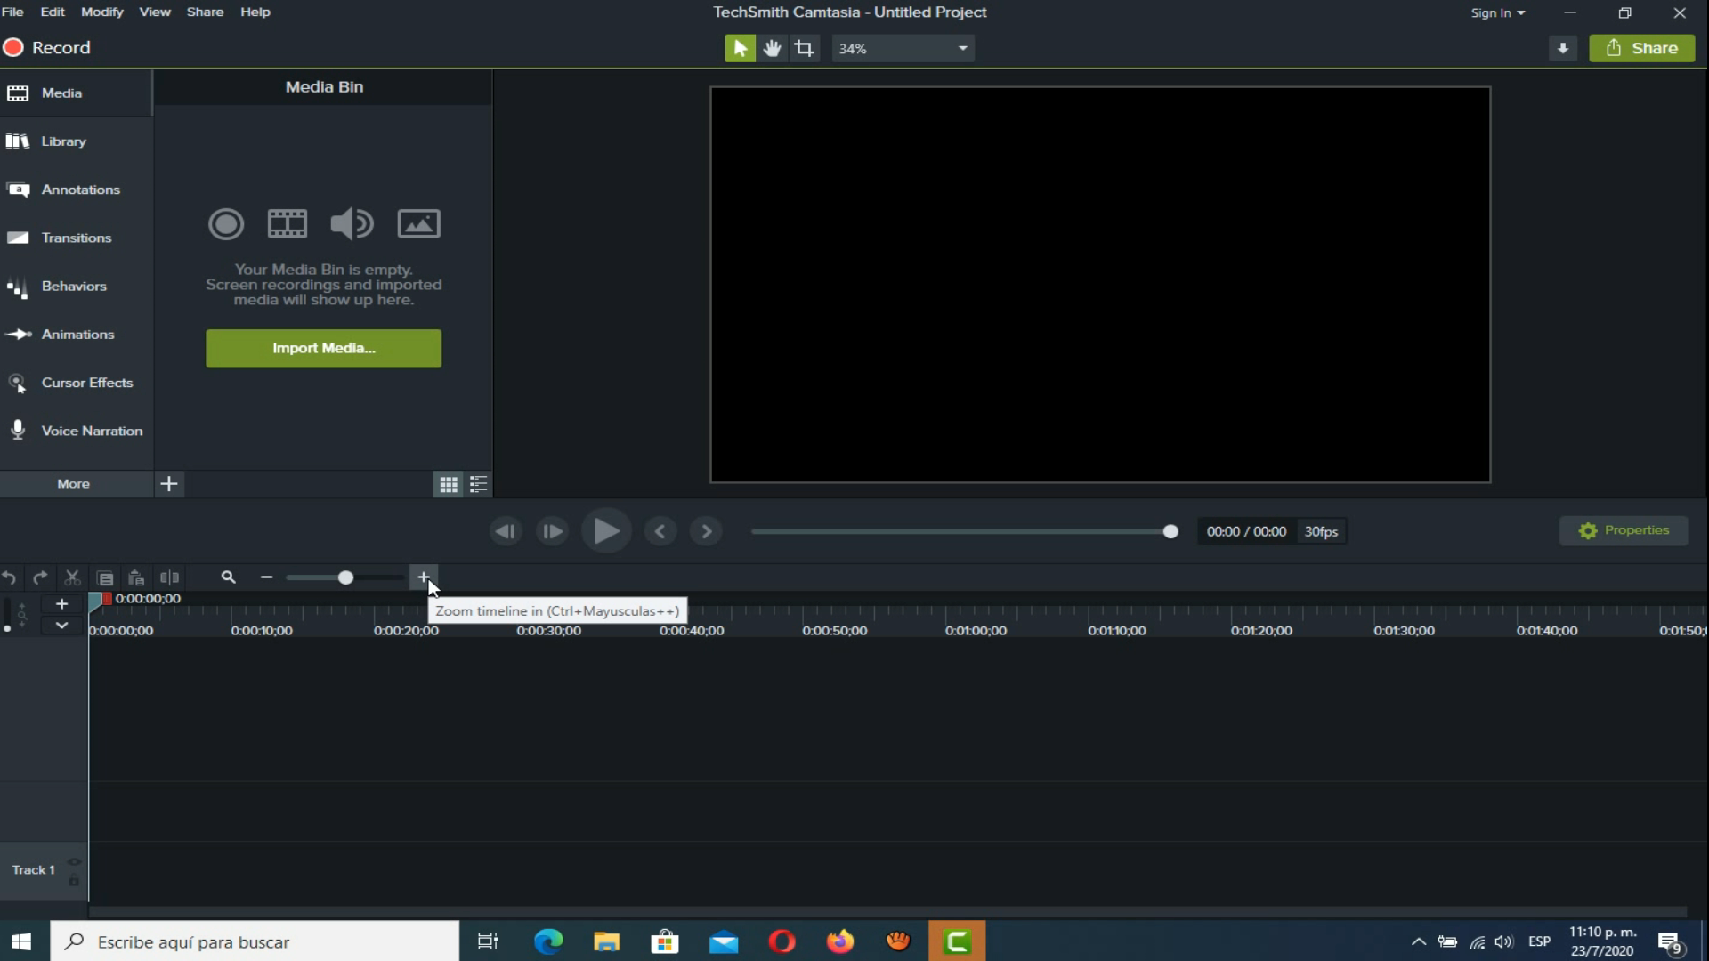
Task: Jump to next media with right chevron
Action: click(x=707, y=531)
